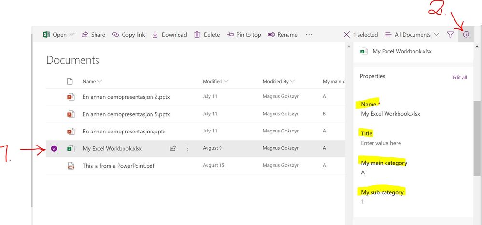Click the Documents library heading
Screen dimensions: 482x225
pyautogui.click(x=73, y=60)
